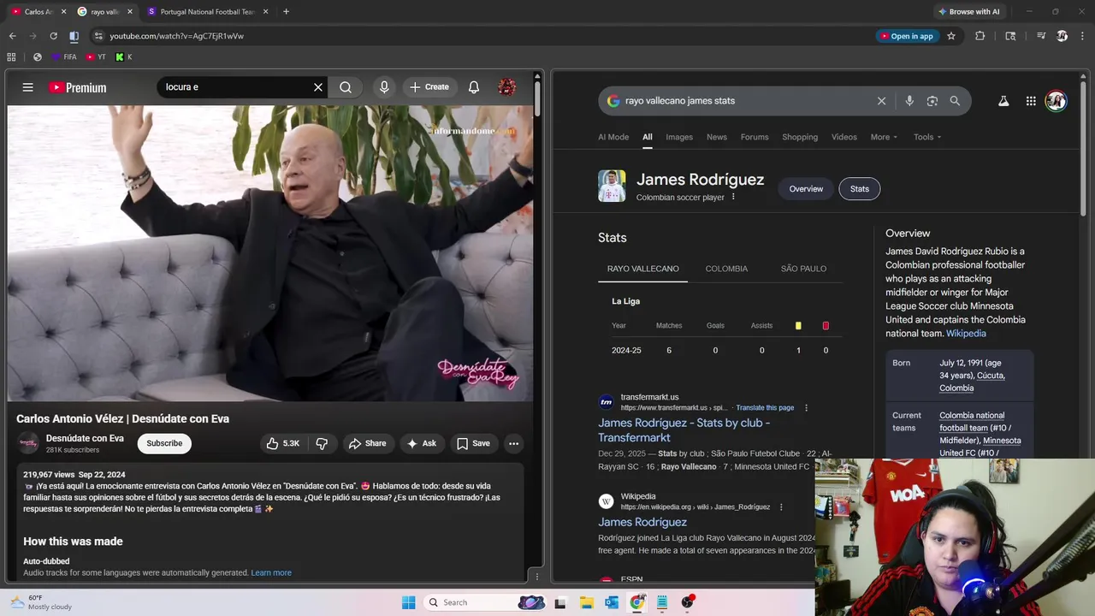Clear the Google search query
1095x616 pixels.
(x=881, y=101)
